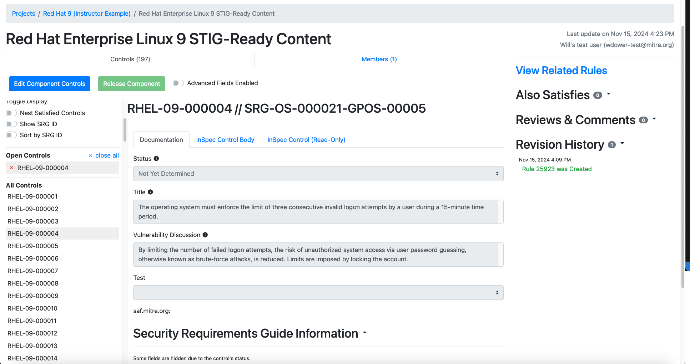Click Edit Component Controls button
The image size is (690, 364).
coord(50,84)
